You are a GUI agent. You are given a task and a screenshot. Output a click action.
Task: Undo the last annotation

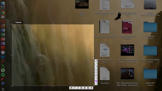pos(96,84)
